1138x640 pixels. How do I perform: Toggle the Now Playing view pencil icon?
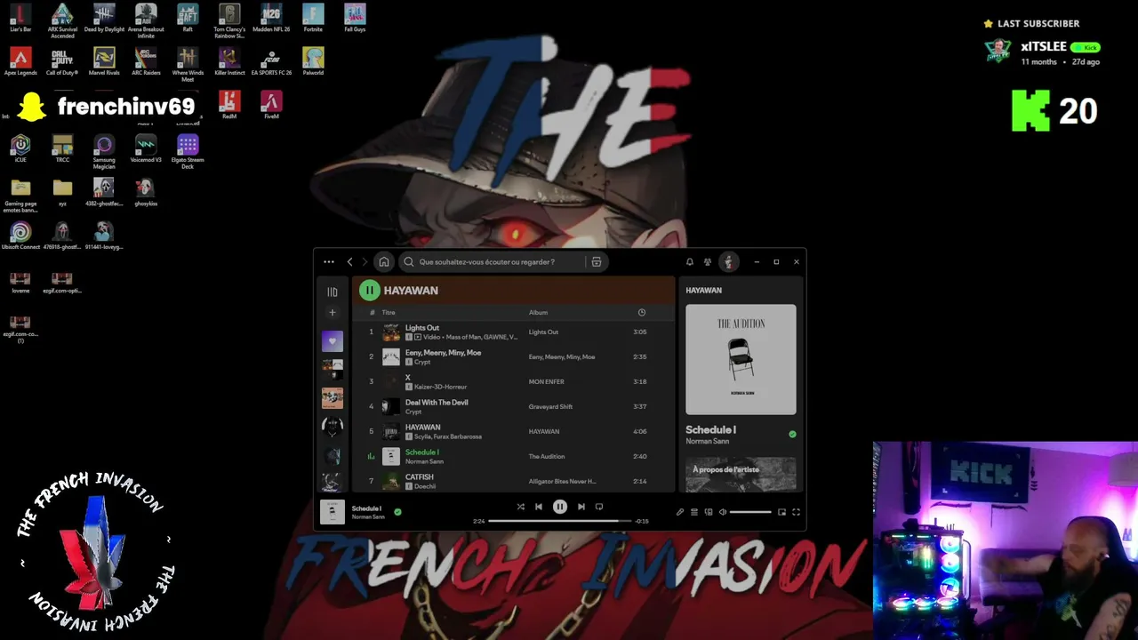tap(680, 512)
